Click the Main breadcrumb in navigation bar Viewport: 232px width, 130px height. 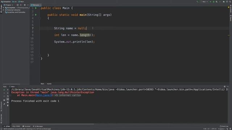click(x=21, y=1)
